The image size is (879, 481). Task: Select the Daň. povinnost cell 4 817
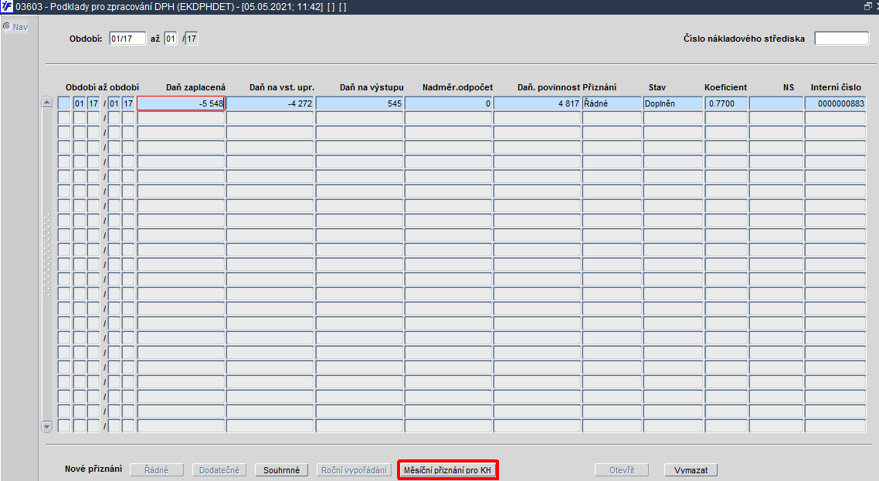pos(537,103)
